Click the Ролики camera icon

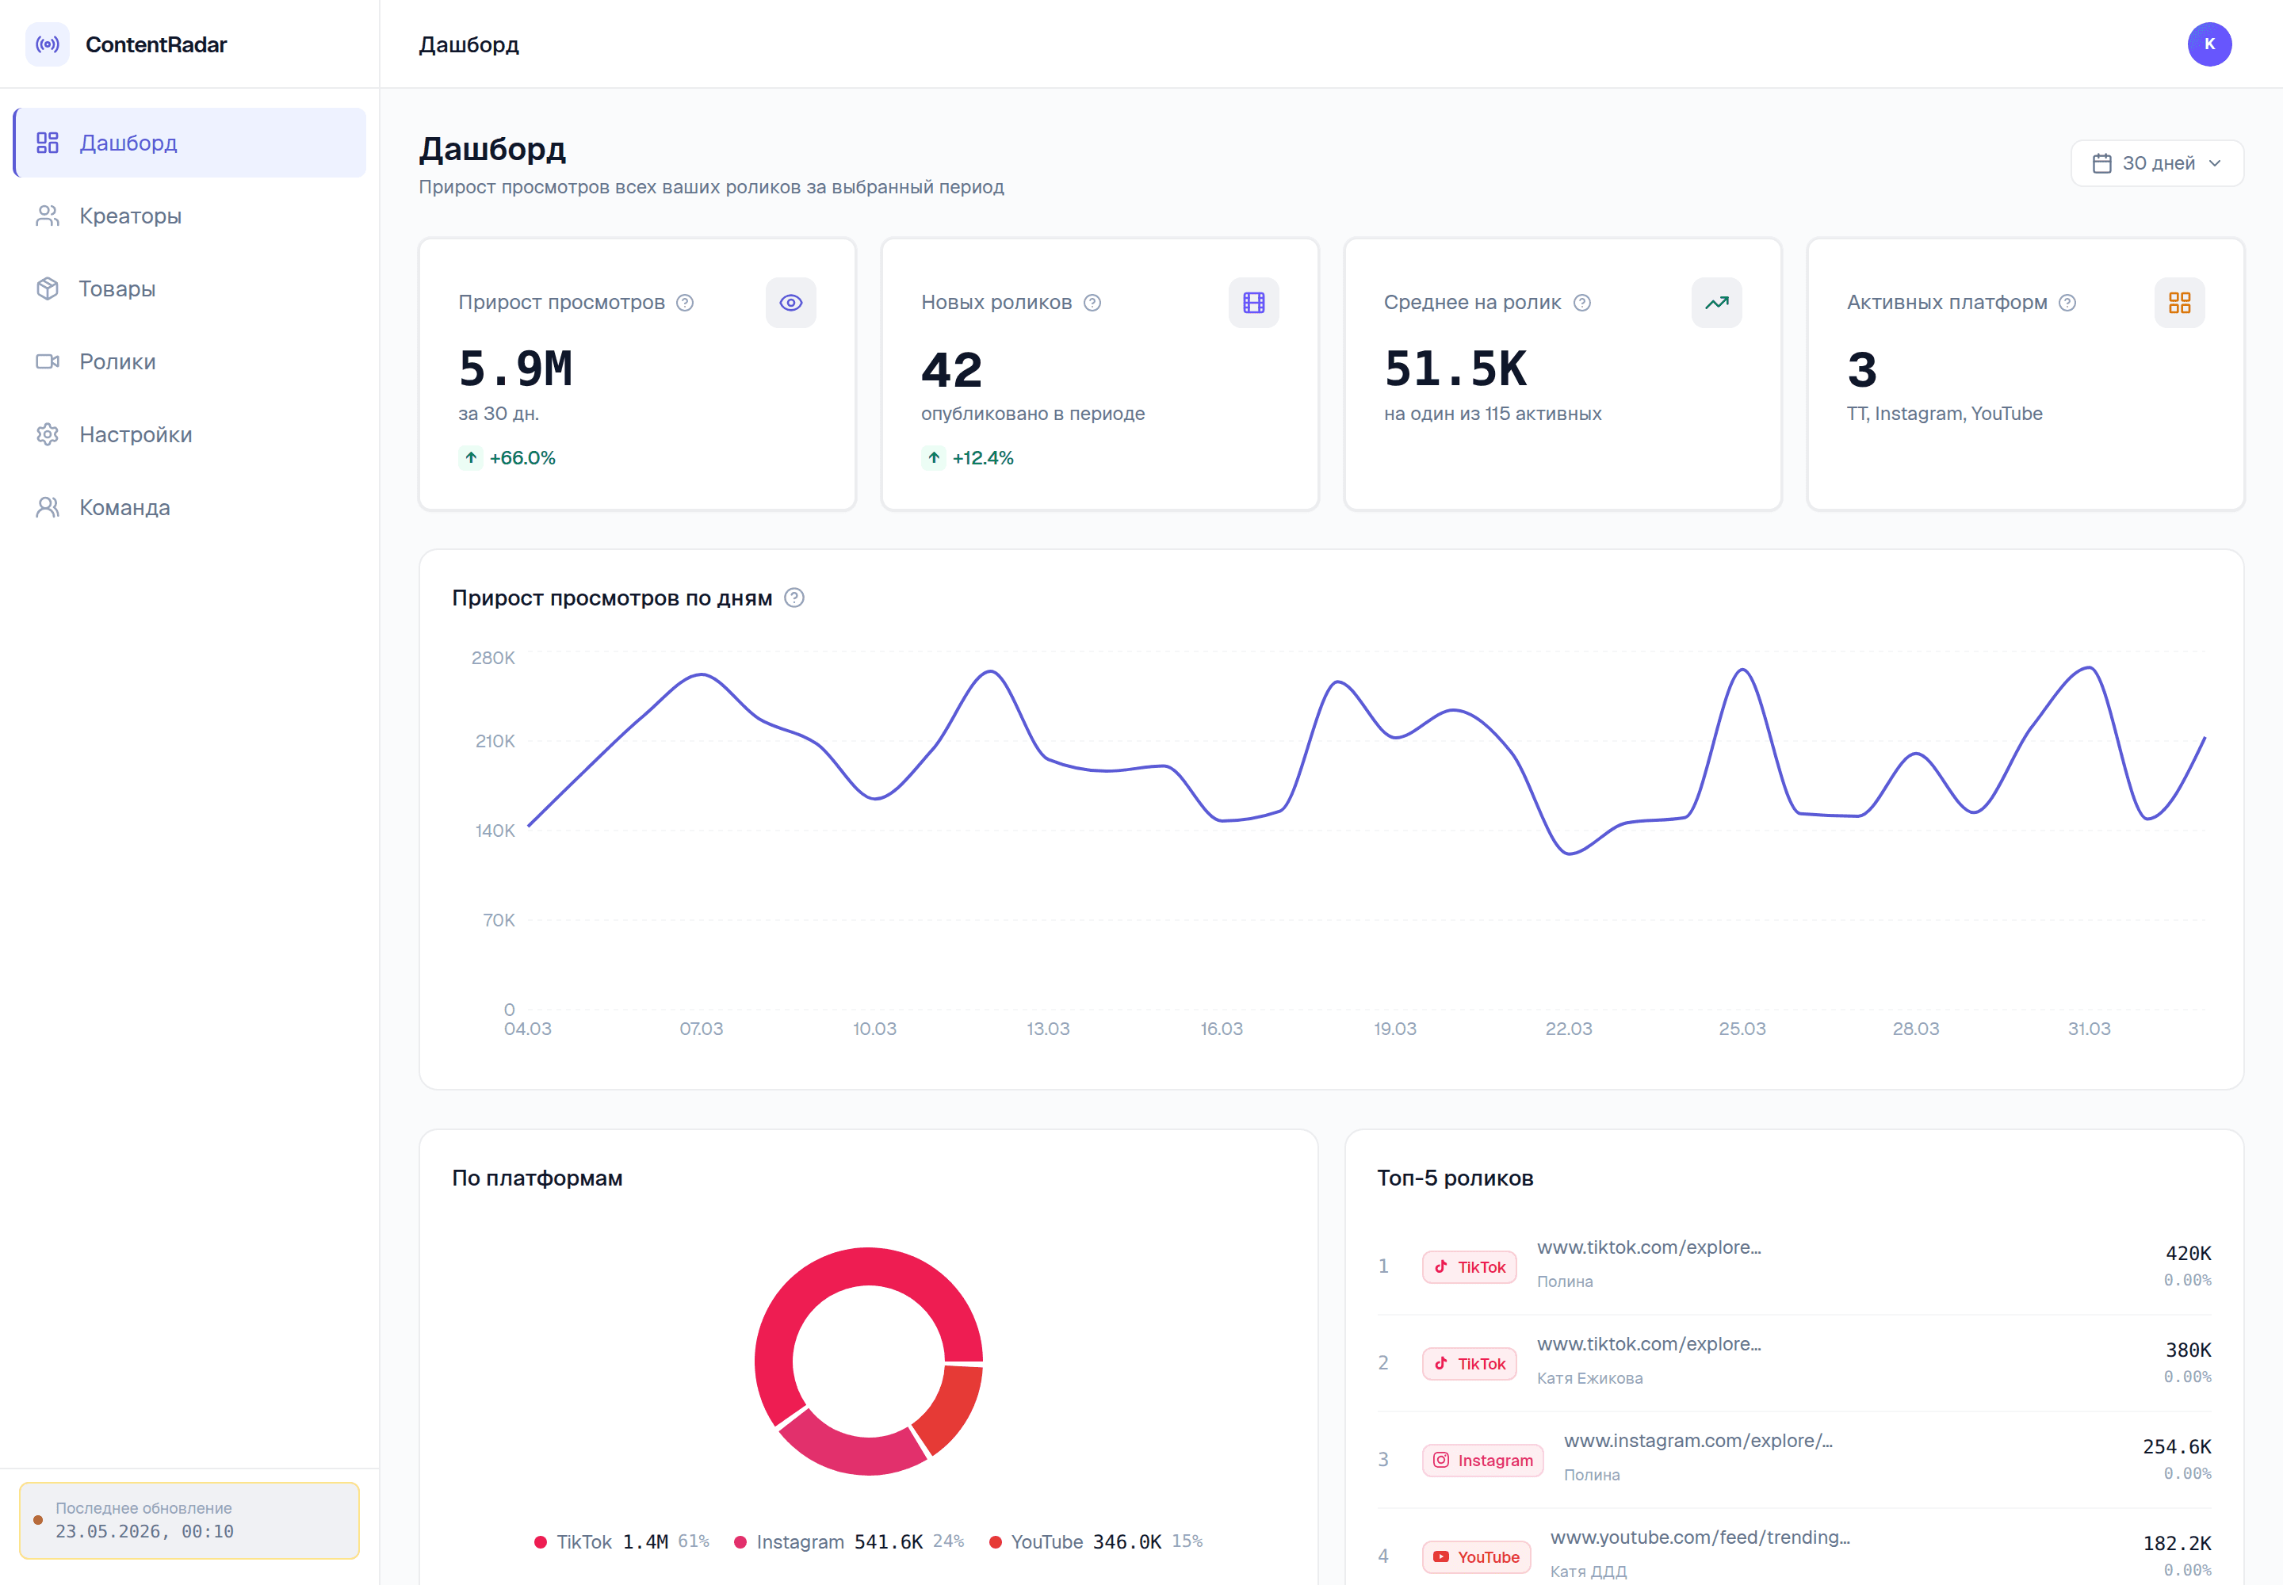[x=48, y=361]
